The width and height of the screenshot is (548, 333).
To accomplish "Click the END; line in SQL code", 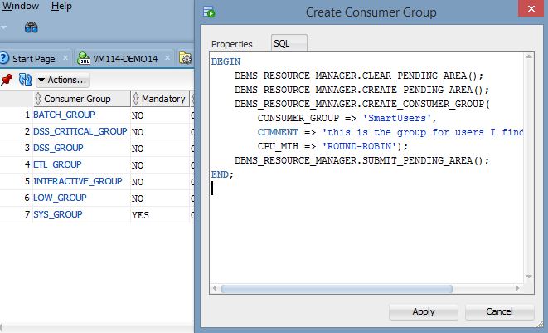I will pos(222,174).
